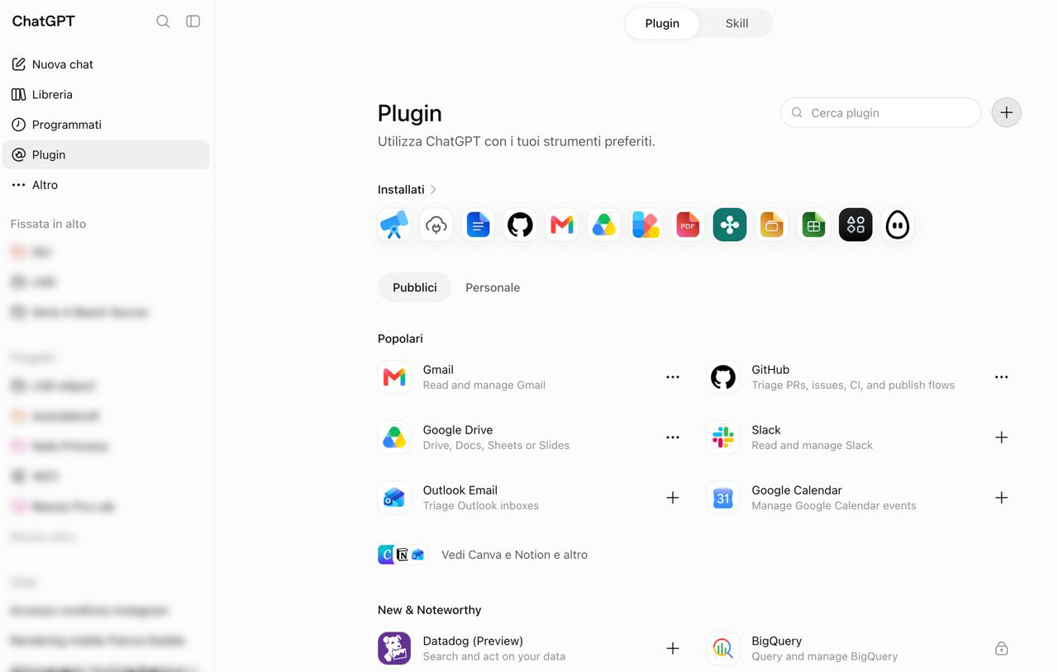Open the red PDF plugin icon
This screenshot has height=672, width=1058.
688,225
